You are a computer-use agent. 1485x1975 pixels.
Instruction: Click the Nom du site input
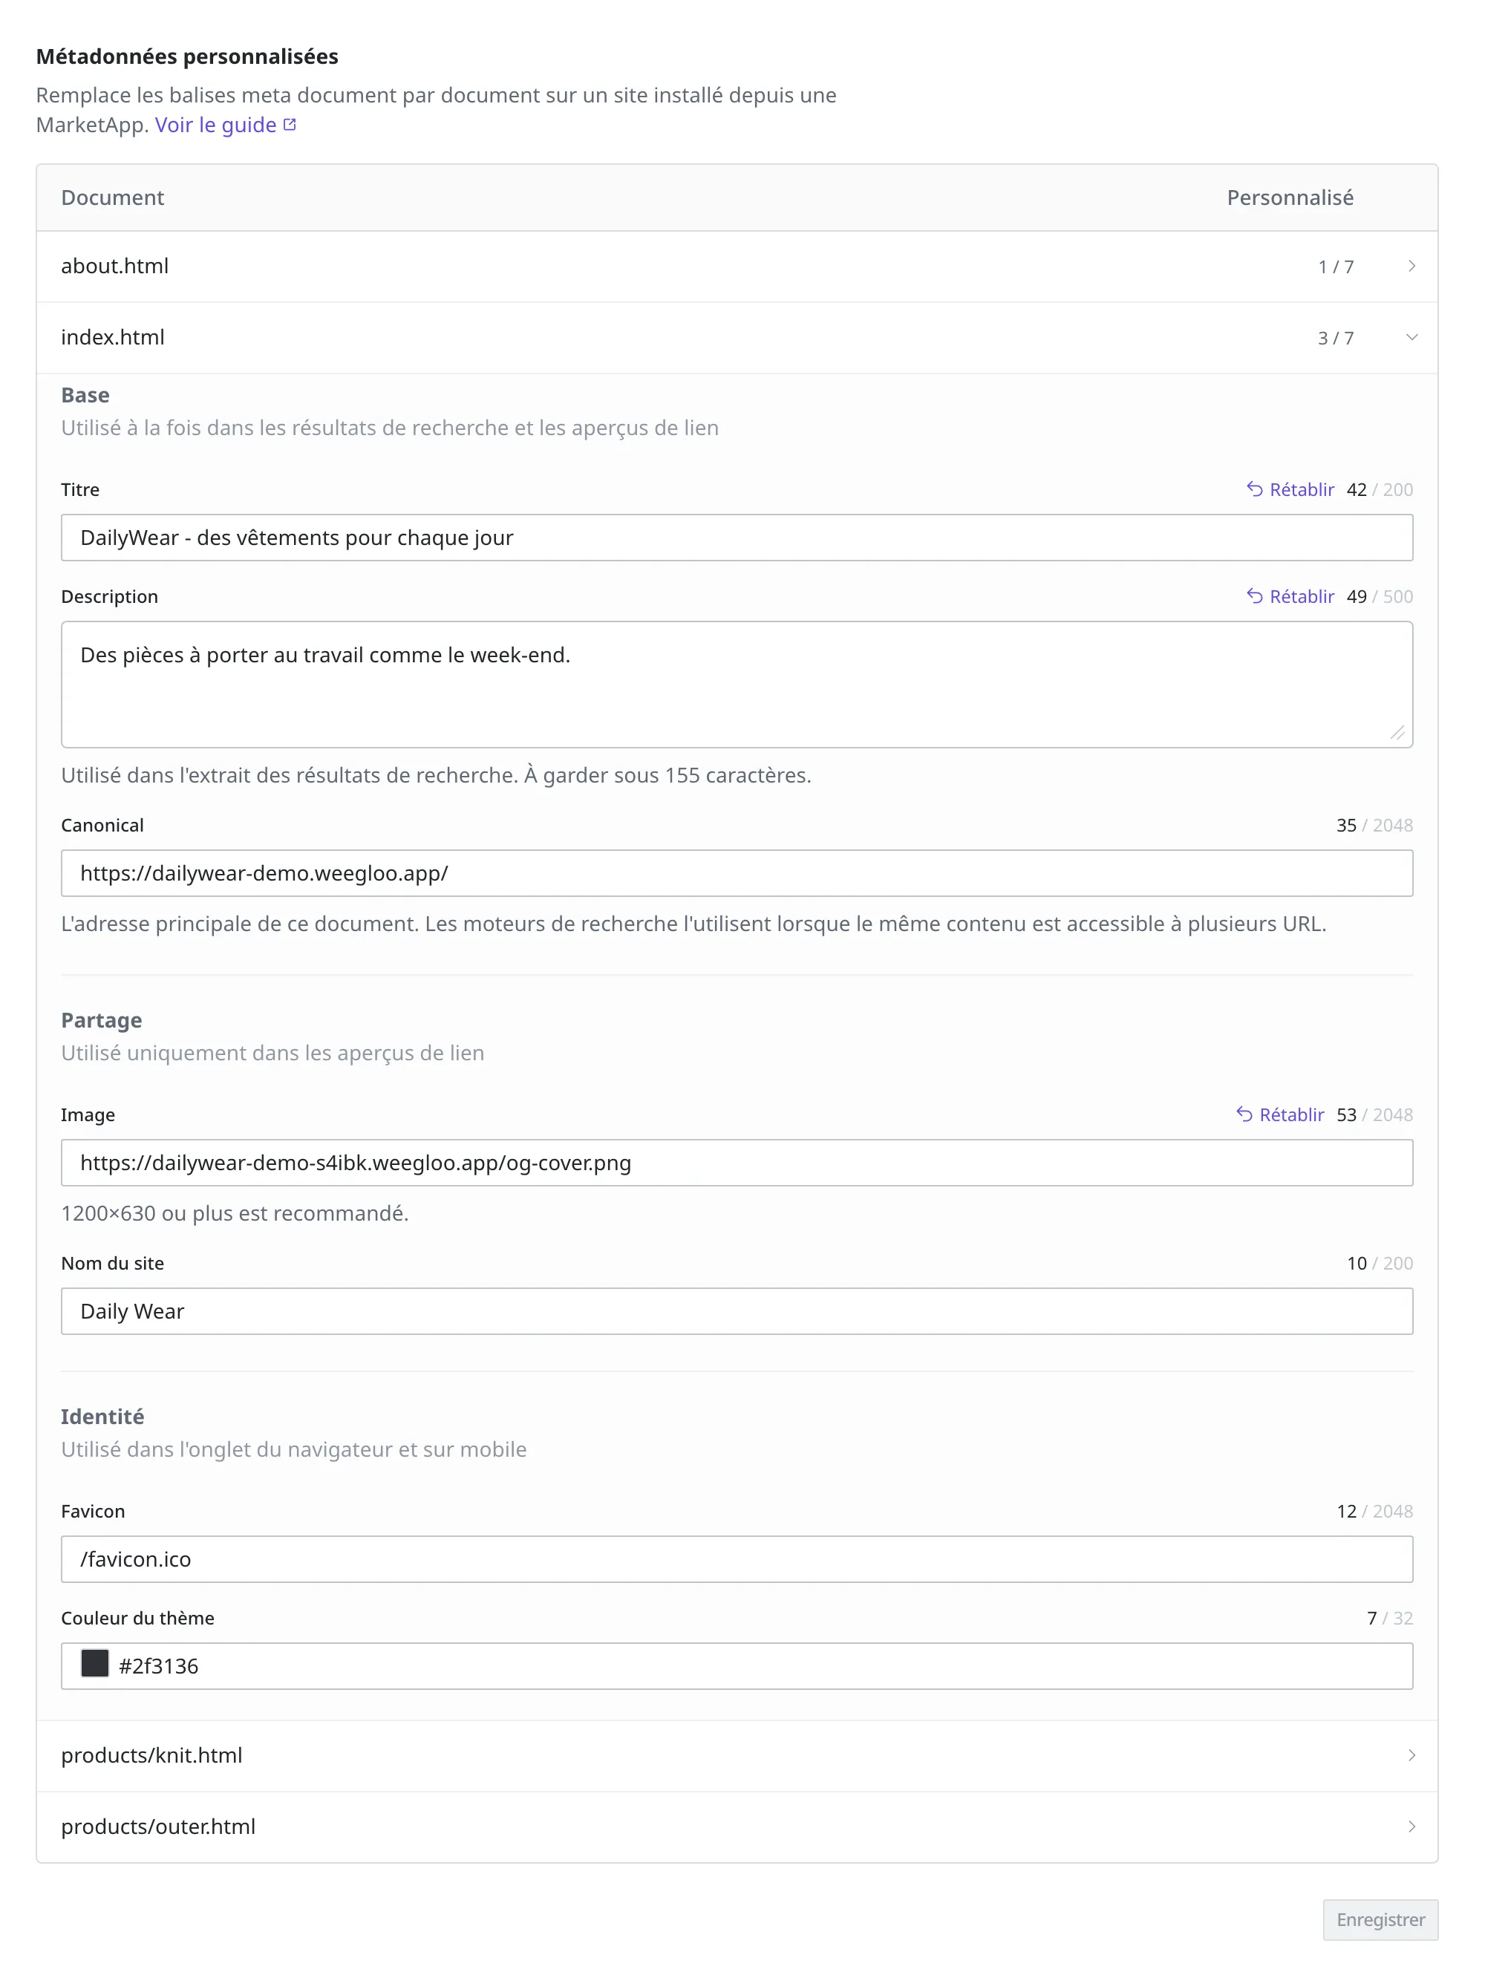(737, 1310)
